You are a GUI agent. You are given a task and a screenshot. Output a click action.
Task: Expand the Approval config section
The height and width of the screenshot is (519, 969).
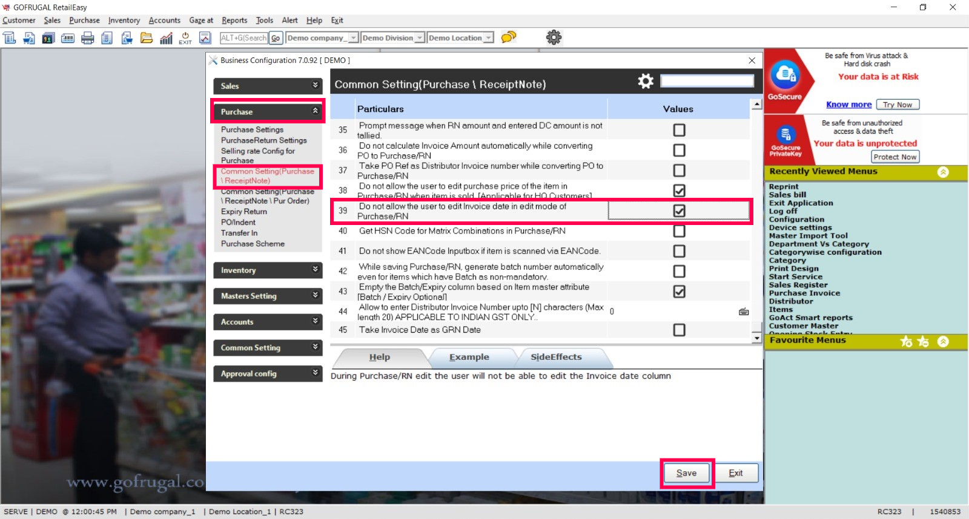(x=268, y=374)
